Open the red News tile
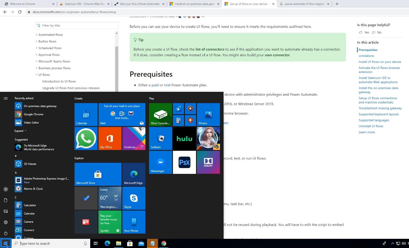409x248 pixels. [86, 222]
